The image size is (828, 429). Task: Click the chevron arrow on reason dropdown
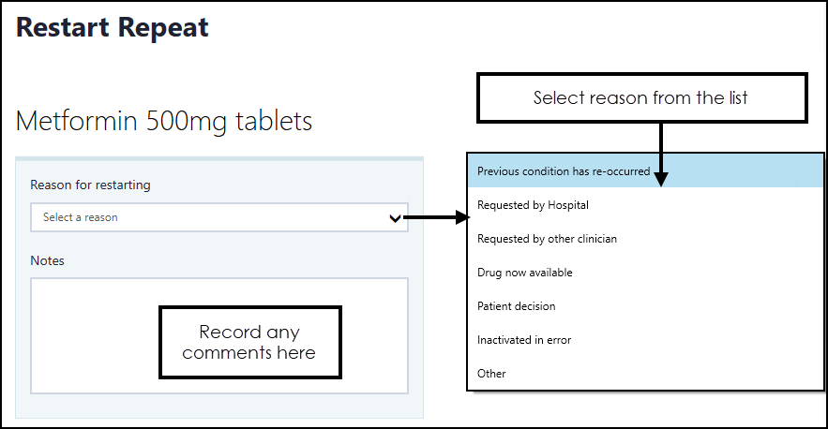396,218
